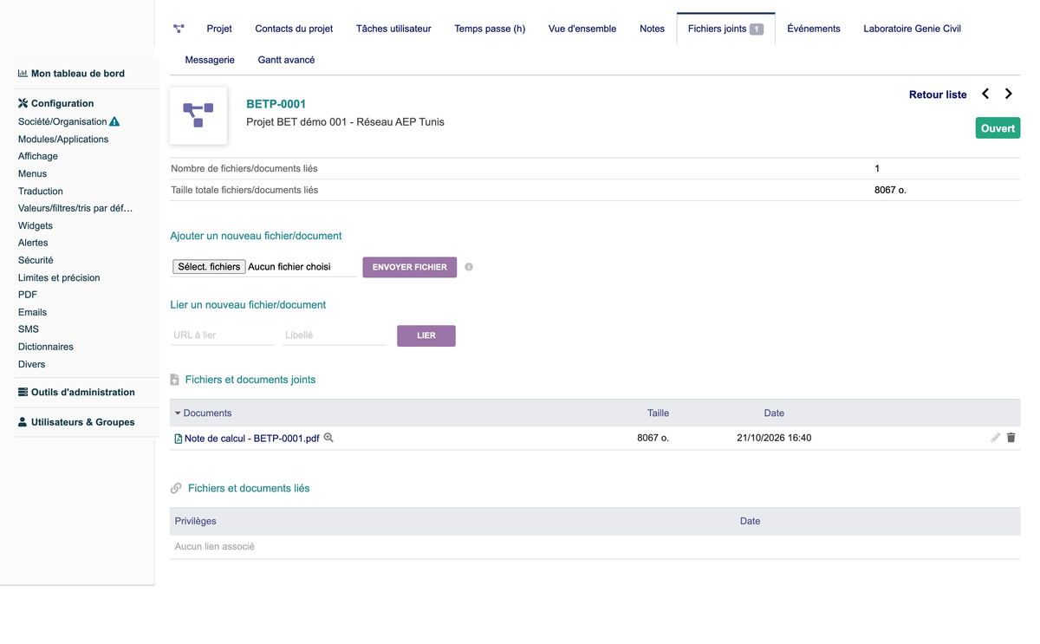1040x644 pixels.
Task: Delete the Note de calcul PDF file
Action: click(1011, 438)
